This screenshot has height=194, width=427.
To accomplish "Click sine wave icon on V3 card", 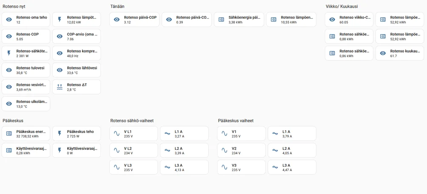I will tap(225, 167).
